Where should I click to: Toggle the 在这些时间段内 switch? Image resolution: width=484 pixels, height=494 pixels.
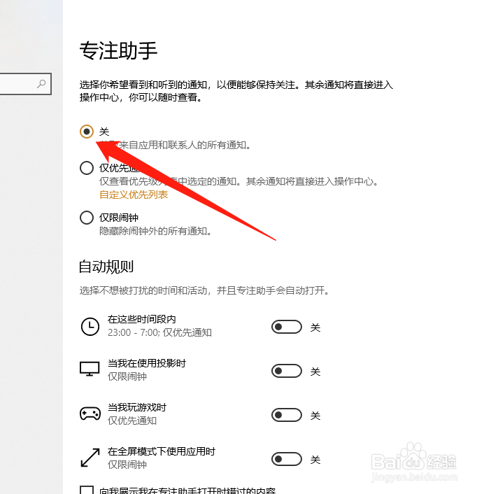(287, 327)
